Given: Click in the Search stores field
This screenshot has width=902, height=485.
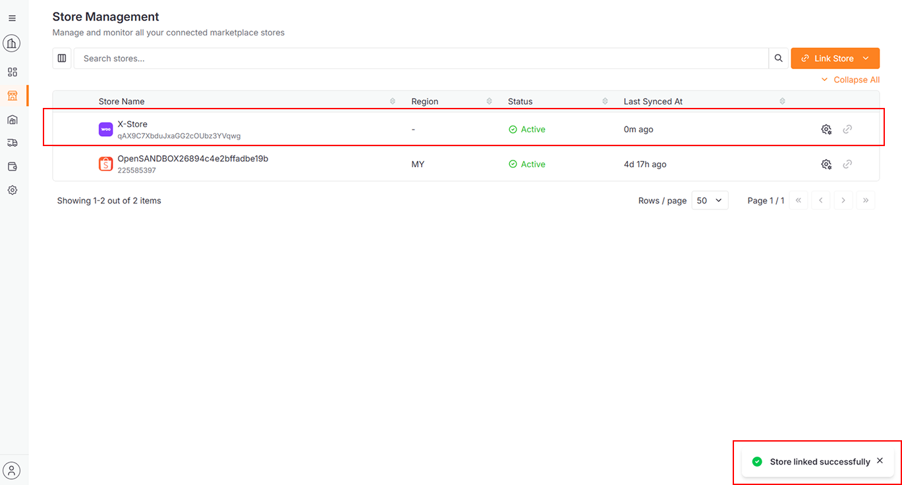Looking at the screenshot, I should (420, 59).
